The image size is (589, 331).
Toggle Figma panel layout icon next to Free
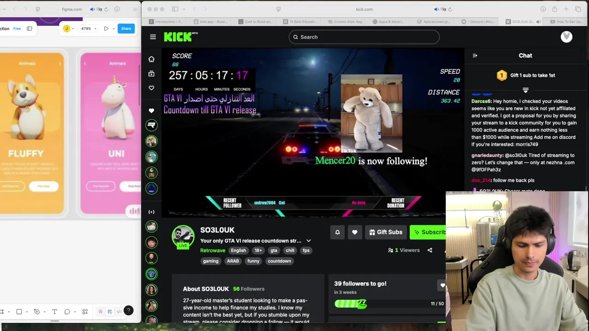coord(29,29)
